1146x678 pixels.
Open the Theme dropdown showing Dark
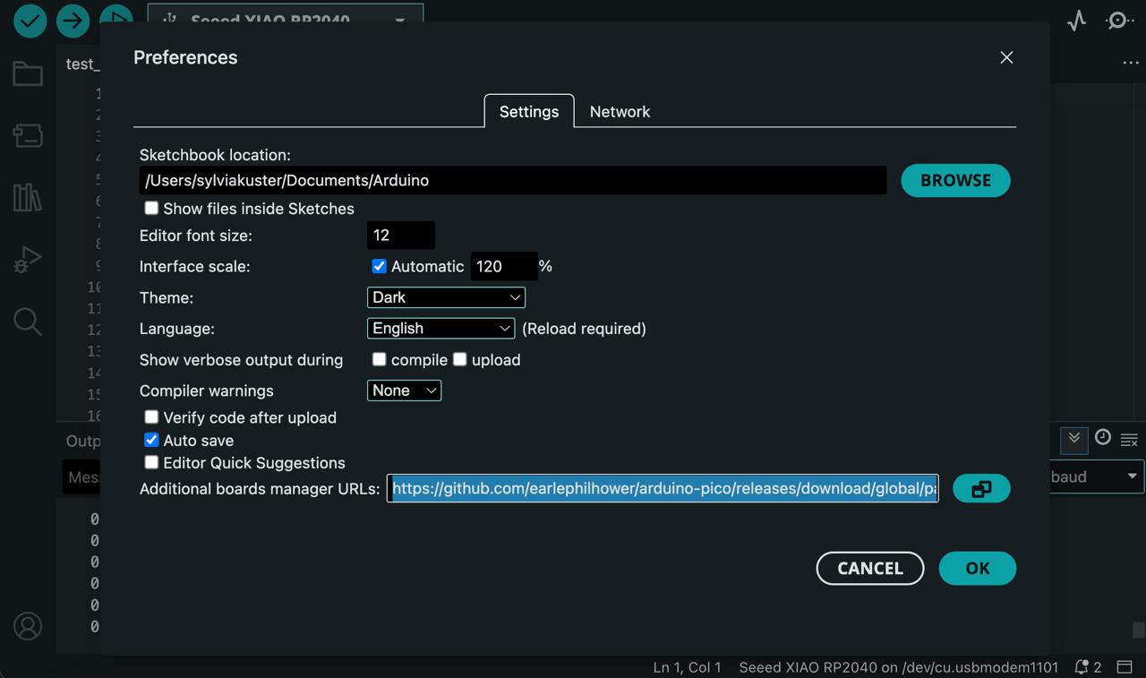pyautogui.click(x=446, y=297)
